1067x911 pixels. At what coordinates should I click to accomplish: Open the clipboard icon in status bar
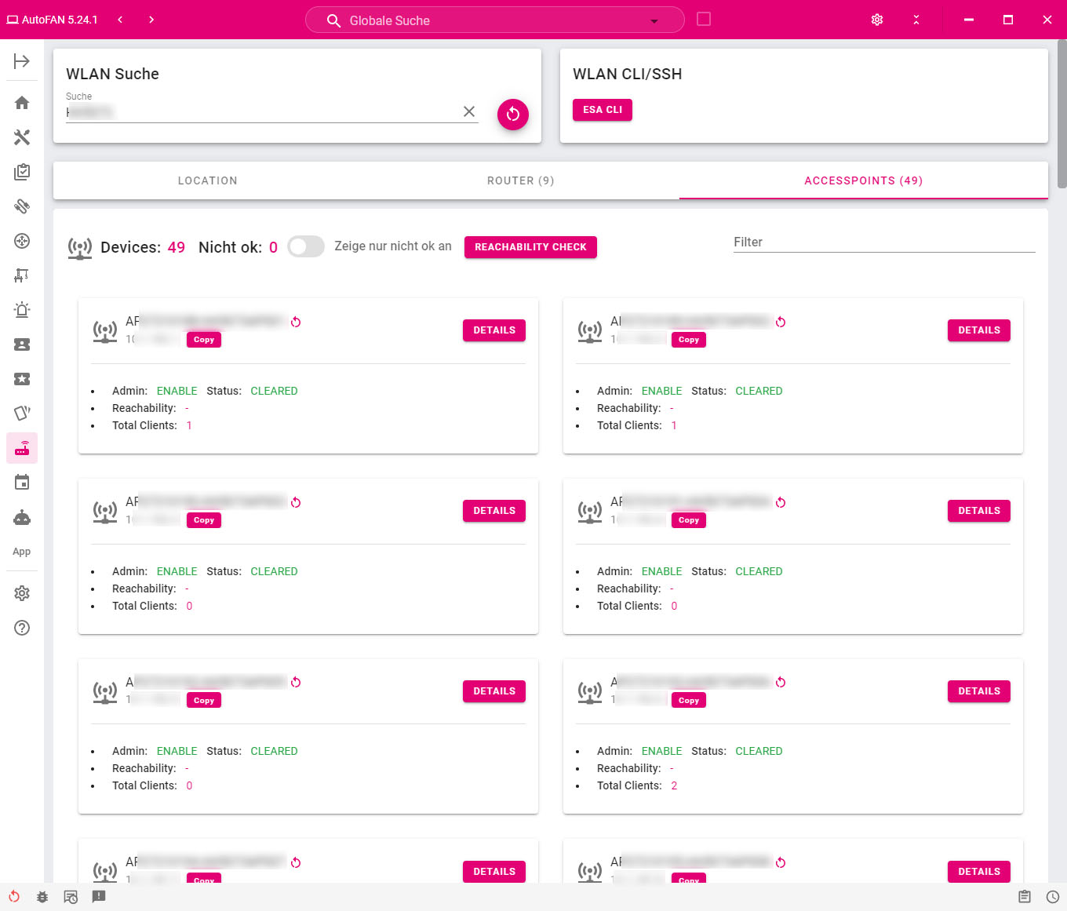coord(1025,896)
